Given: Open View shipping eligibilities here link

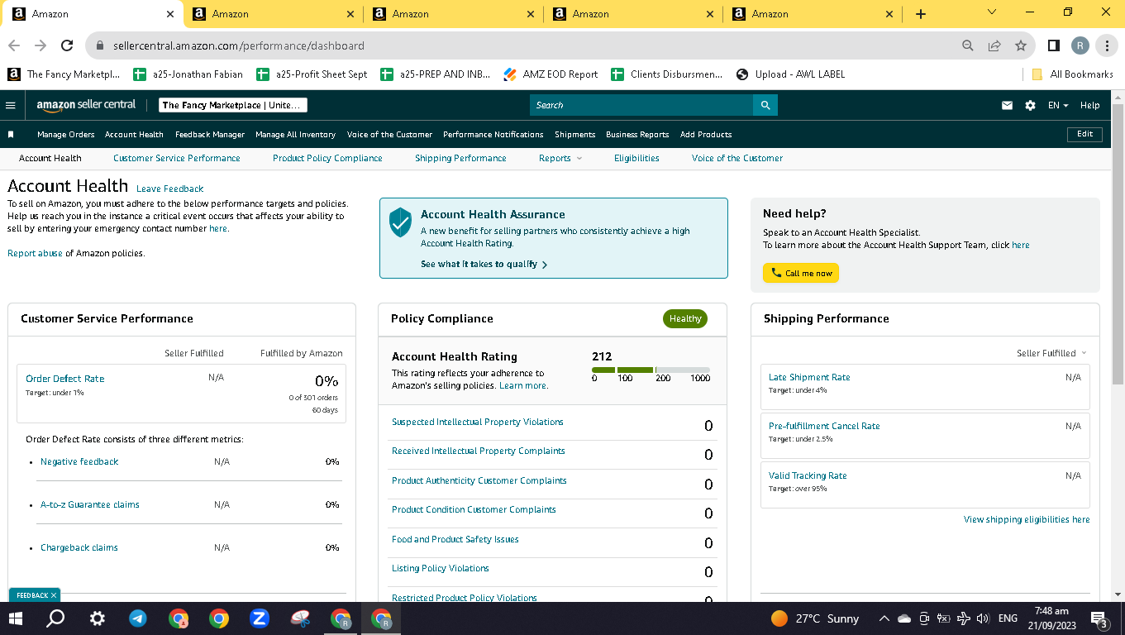Looking at the screenshot, I should (x=1027, y=519).
